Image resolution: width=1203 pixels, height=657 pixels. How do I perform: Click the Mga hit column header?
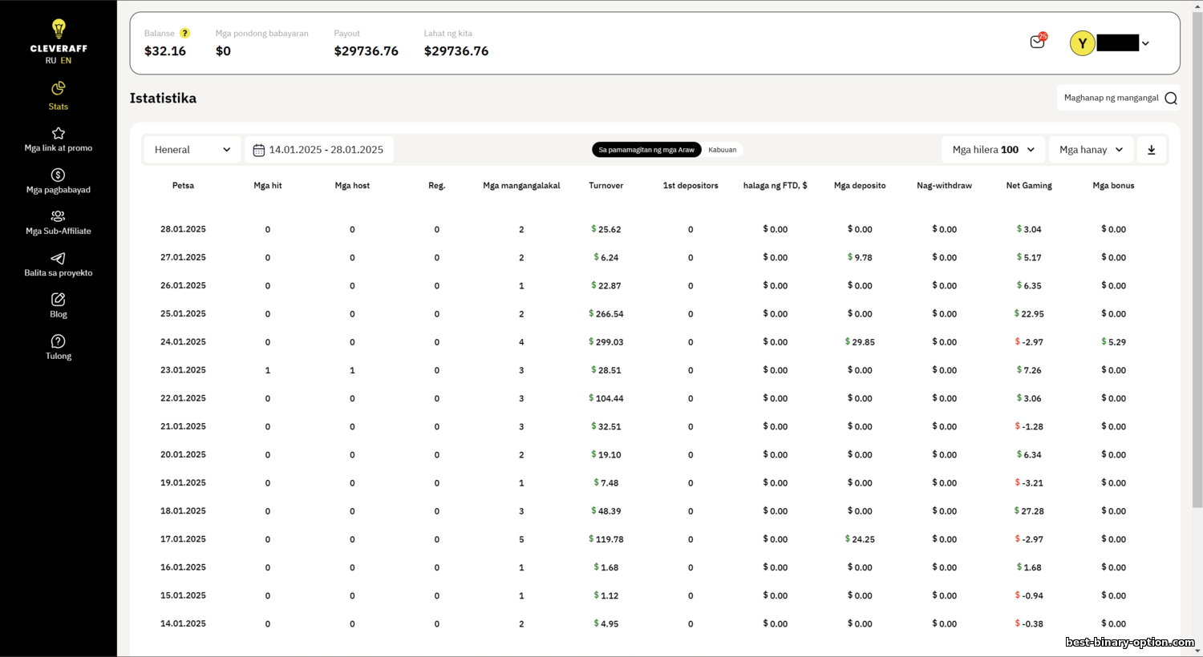tap(268, 185)
